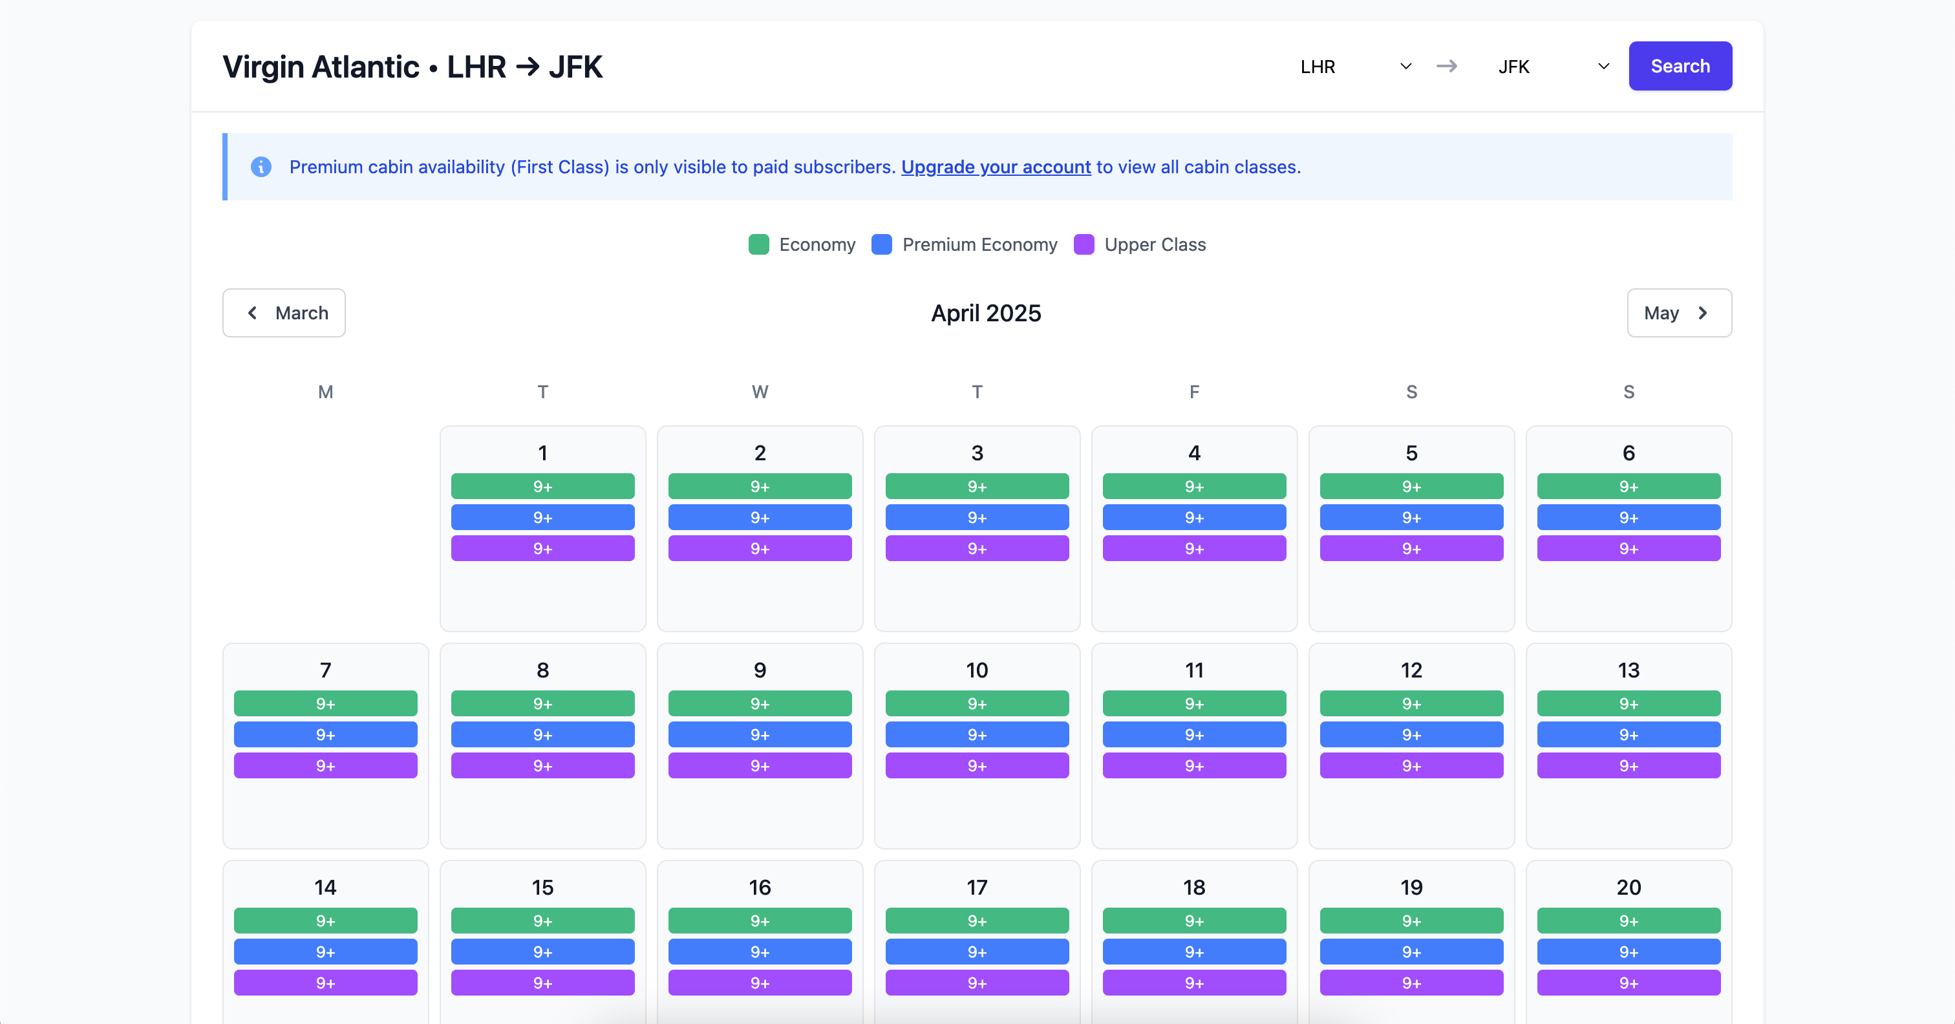1955x1024 pixels.
Task: Click the Search button
Action: tap(1680, 66)
